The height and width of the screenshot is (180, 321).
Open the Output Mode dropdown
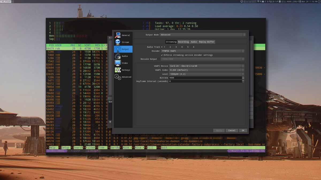pos(202,35)
